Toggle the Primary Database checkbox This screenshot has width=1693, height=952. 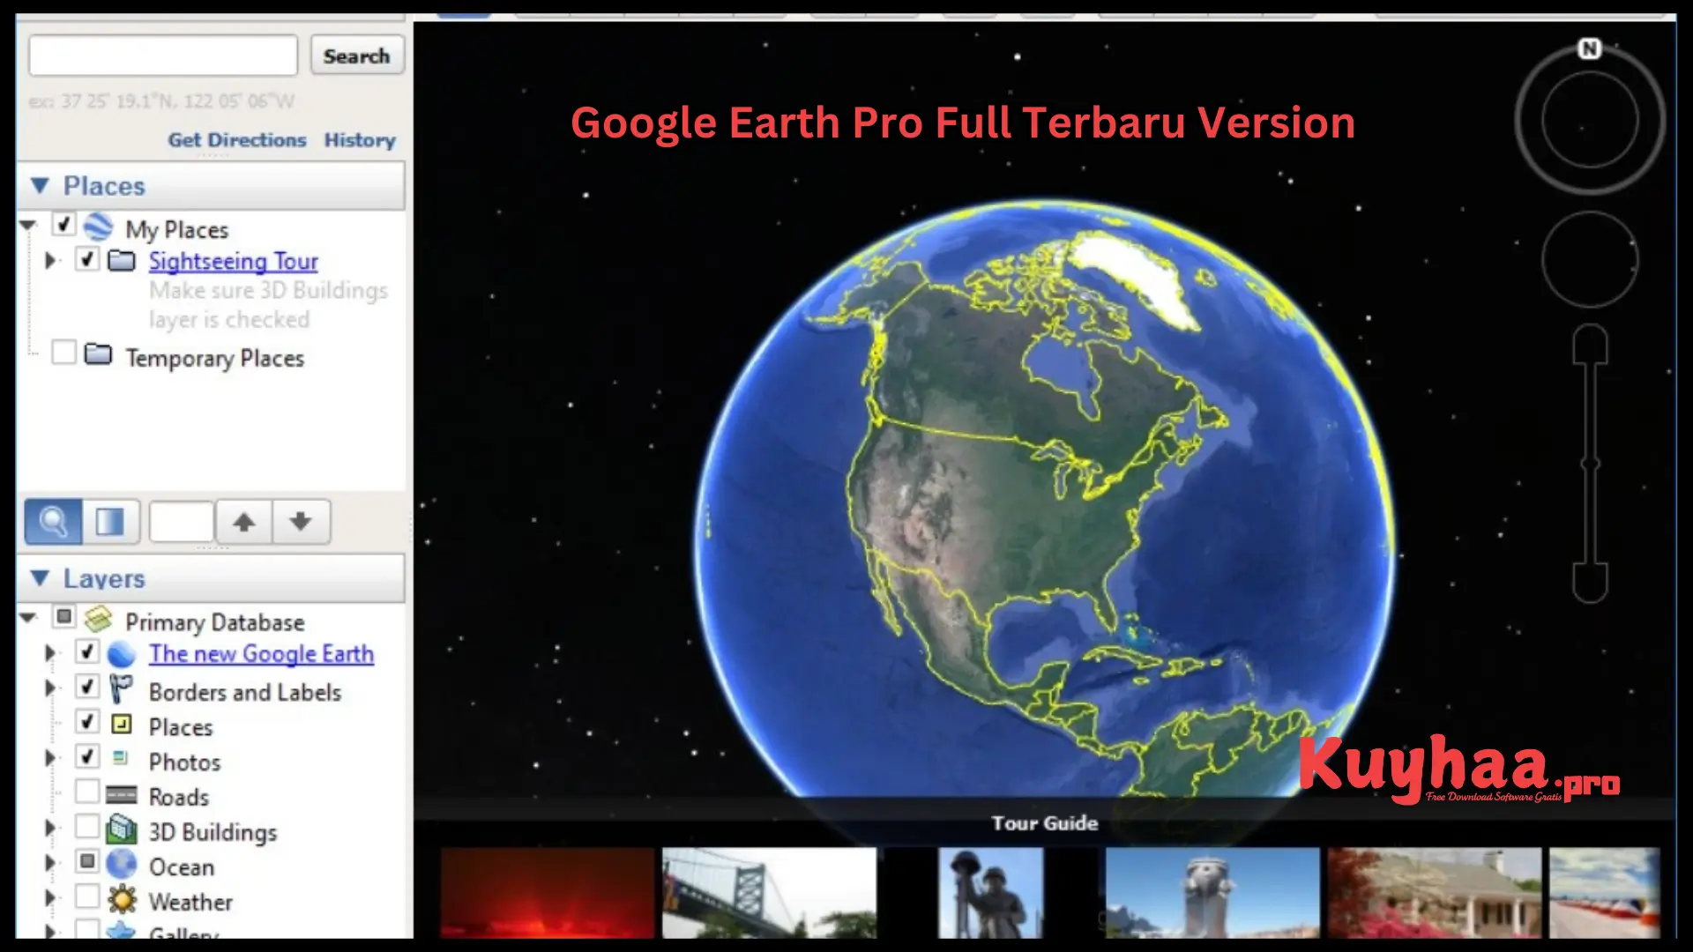click(x=63, y=617)
